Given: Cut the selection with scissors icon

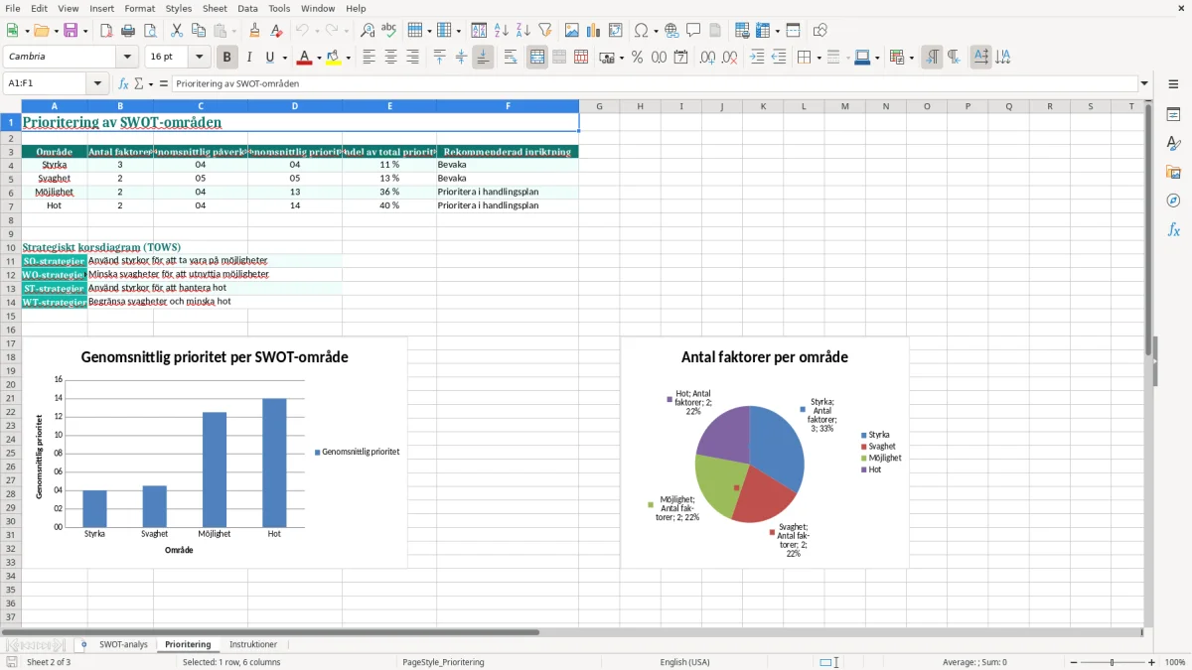Looking at the screenshot, I should click(177, 31).
